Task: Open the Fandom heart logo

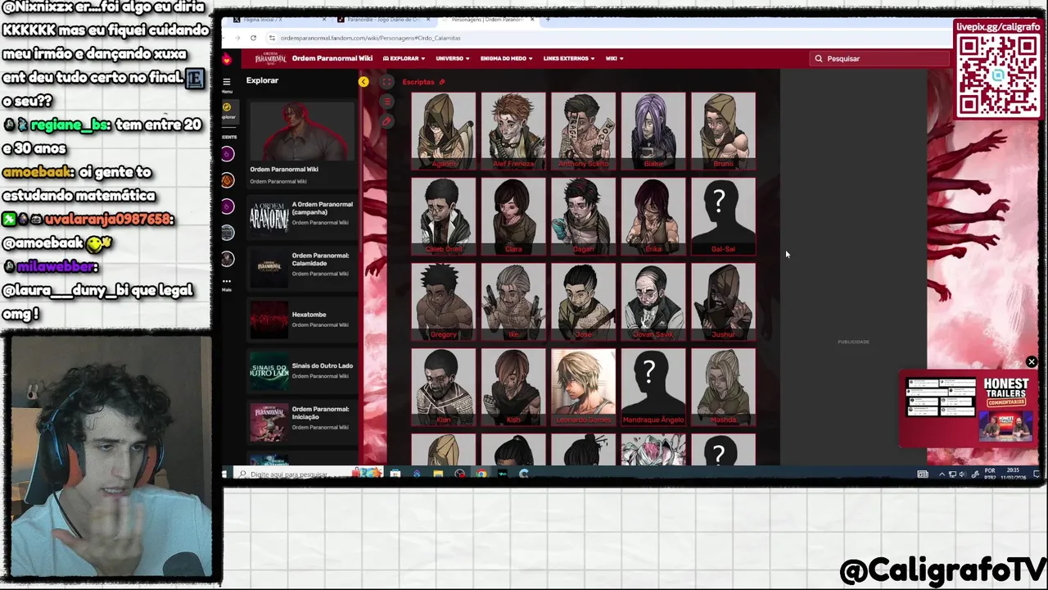Action: 227,59
